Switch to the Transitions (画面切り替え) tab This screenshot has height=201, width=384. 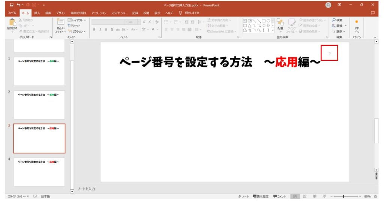pos(78,13)
